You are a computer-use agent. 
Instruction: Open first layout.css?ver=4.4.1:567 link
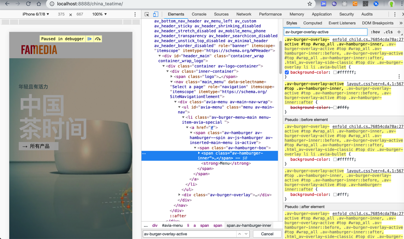click(375, 84)
